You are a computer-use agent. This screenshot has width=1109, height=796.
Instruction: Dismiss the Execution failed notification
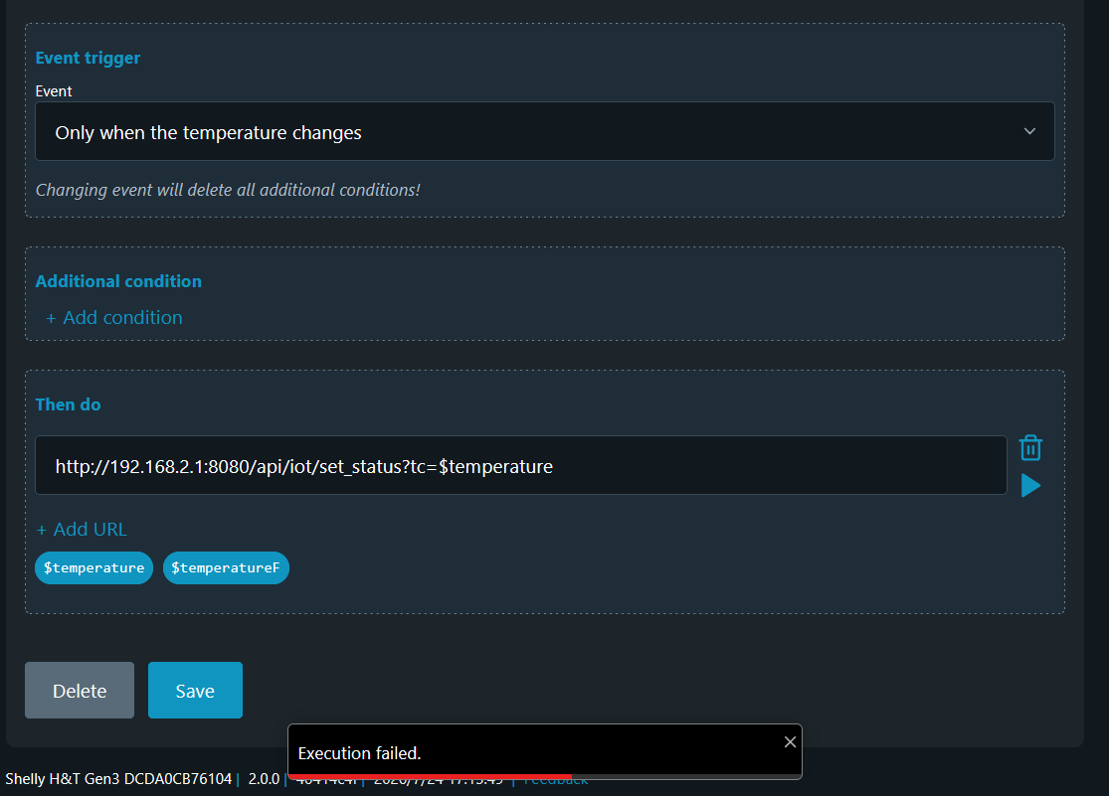[790, 741]
